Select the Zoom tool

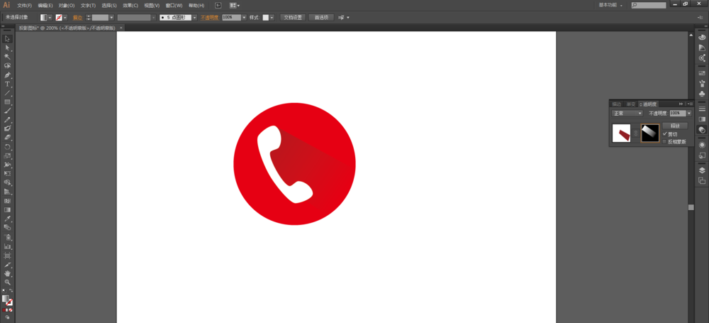tap(7, 283)
